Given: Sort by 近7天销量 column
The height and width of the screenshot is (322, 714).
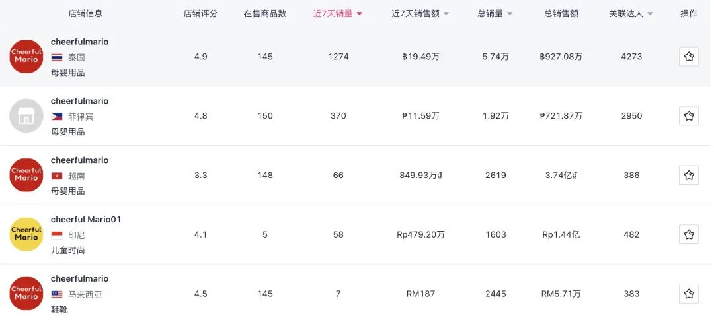Looking at the screenshot, I should pyautogui.click(x=338, y=14).
